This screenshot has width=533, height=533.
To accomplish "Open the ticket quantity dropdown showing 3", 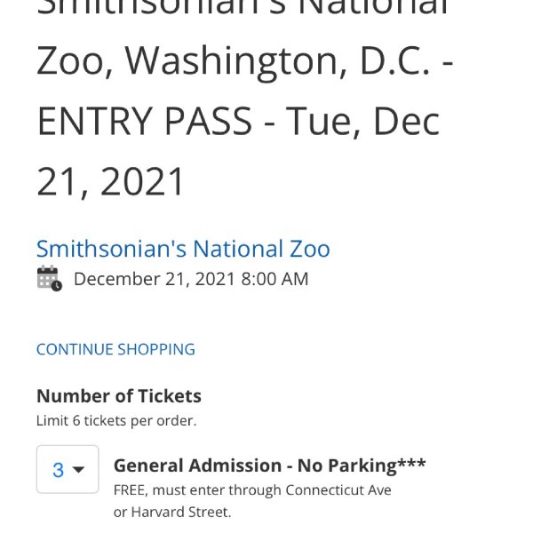I will (x=68, y=469).
